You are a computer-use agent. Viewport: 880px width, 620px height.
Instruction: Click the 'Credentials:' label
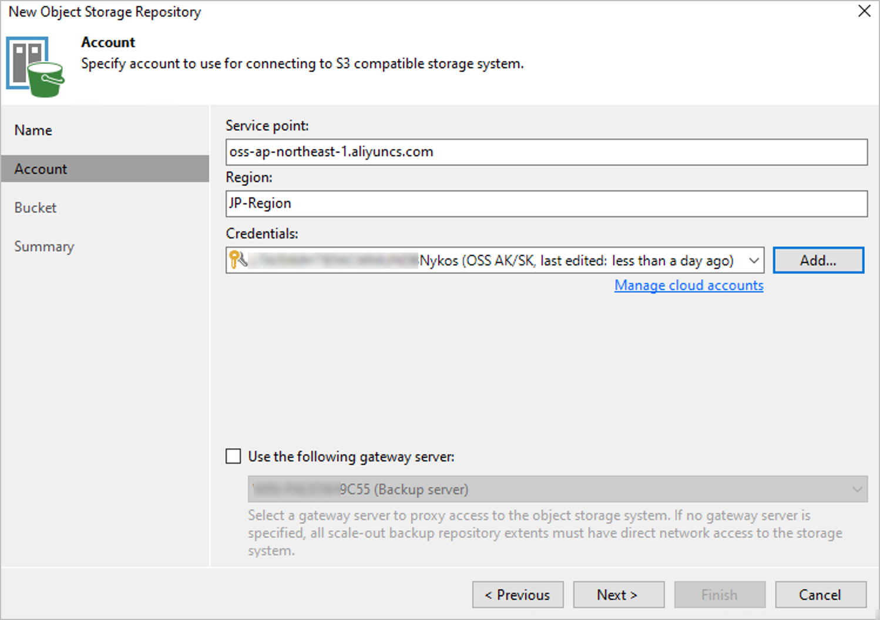[262, 234]
